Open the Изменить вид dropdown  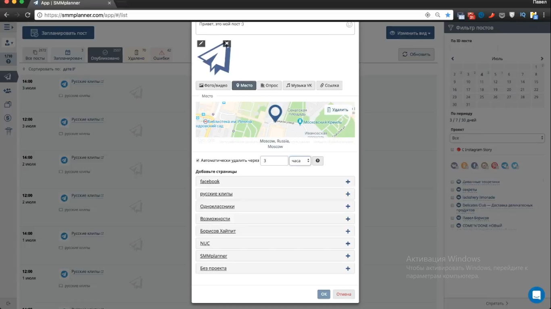click(x=410, y=33)
